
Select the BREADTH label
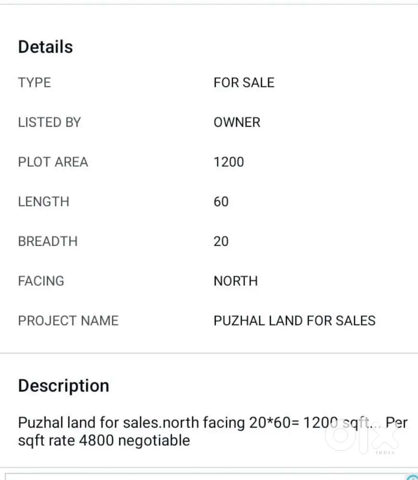coord(48,241)
